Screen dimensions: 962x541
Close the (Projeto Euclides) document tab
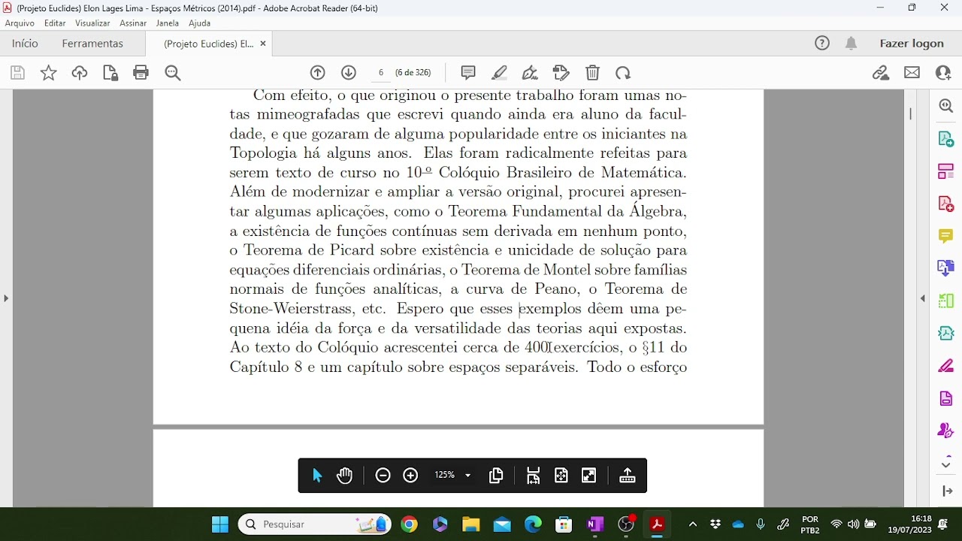[263, 44]
